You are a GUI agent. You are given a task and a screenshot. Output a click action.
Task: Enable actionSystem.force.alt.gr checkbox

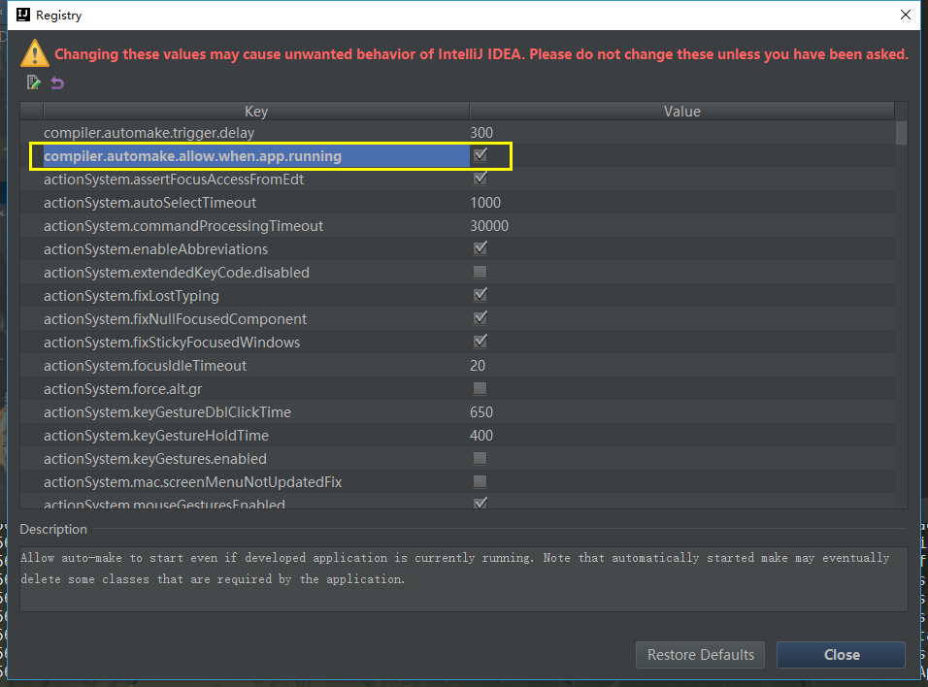pyautogui.click(x=480, y=388)
